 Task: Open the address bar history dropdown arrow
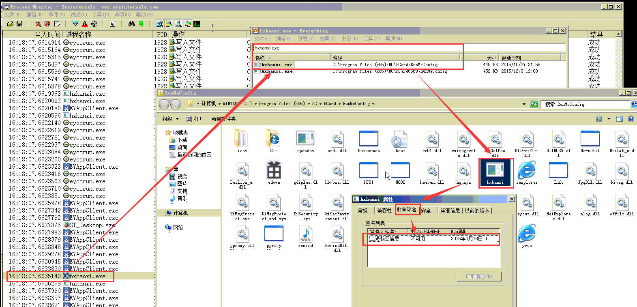click(x=524, y=104)
